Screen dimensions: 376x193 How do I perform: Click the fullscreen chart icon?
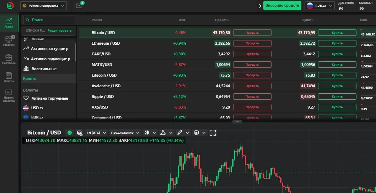213,133
